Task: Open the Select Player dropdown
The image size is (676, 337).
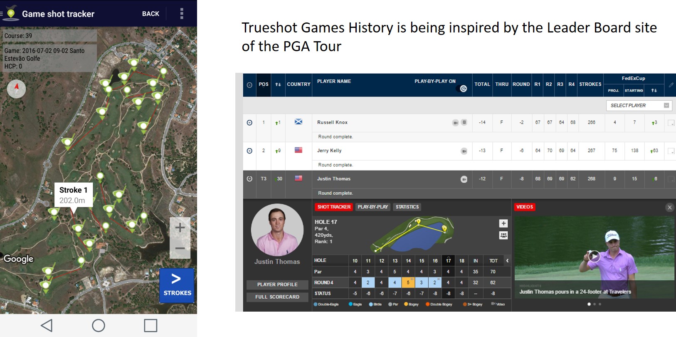Action: pos(639,106)
